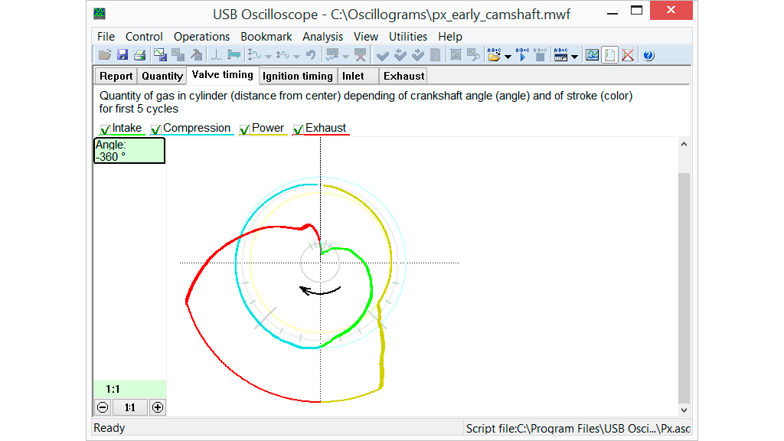Run the script with A:B+C play icon
This screenshot has width=784, height=441.
522,55
